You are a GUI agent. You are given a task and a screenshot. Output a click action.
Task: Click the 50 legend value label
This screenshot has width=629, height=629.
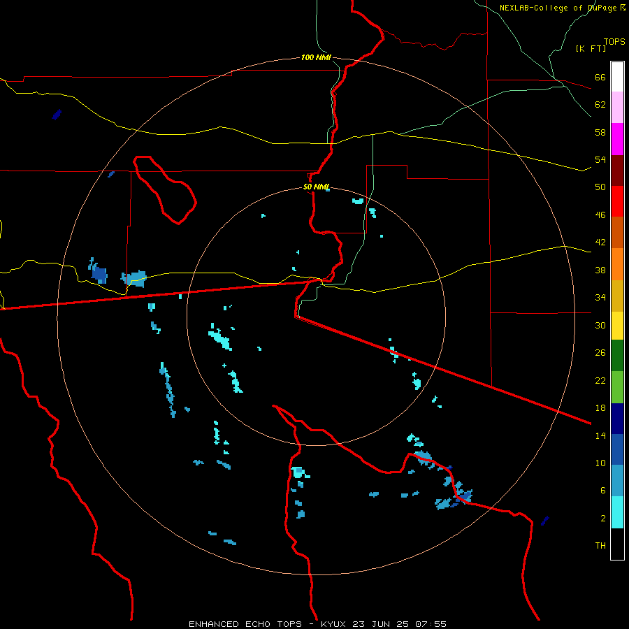(x=600, y=187)
